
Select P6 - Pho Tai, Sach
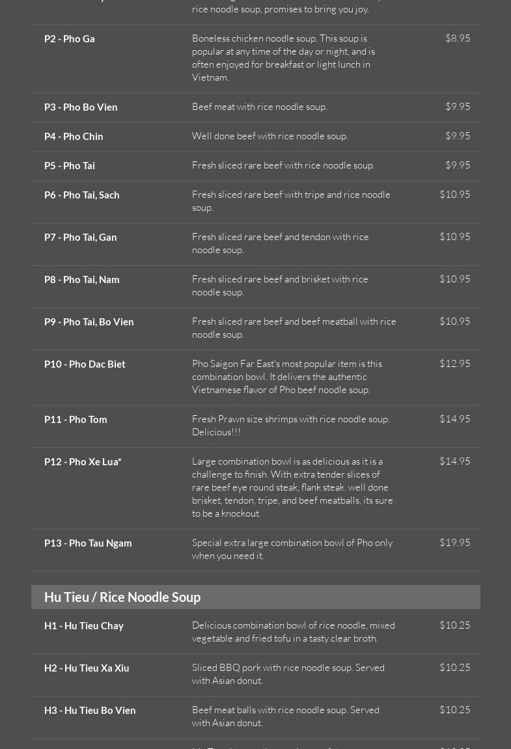click(82, 195)
